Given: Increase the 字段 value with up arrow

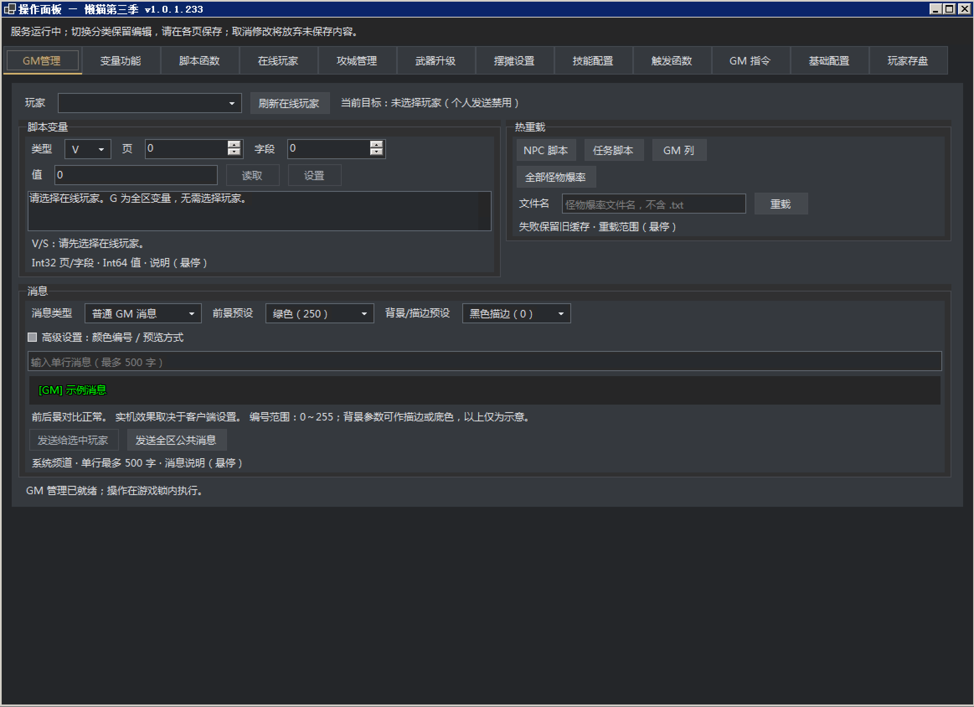Looking at the screenshot, I should tap(376, 144).
